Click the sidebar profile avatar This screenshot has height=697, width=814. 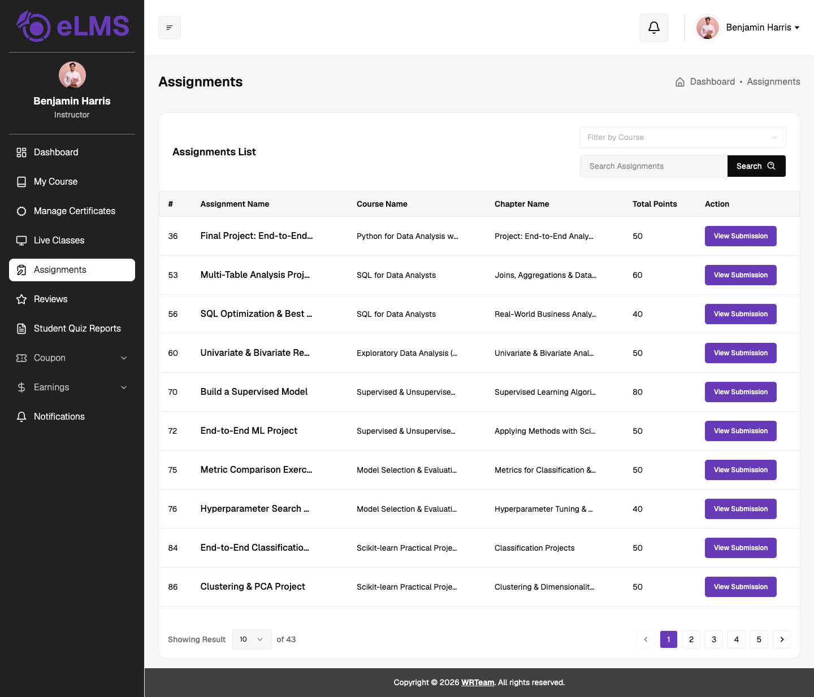(x=72, y=75)
